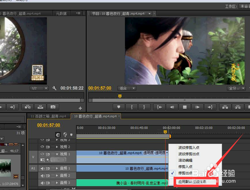Open source monitor 1/2 resolution dropdown
The height and width of the screenshot is (190, 250).
(x=39, y=88)
